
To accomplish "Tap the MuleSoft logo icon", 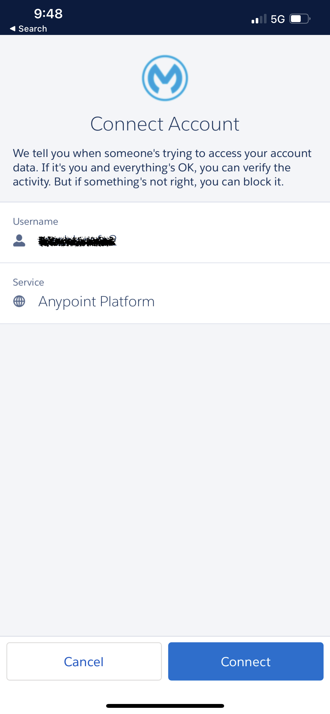I will [x=165, y=78].
